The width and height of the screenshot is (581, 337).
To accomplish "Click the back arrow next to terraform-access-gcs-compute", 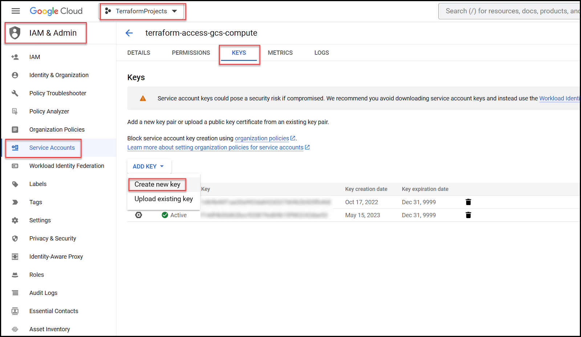I will tap(129, 33).
